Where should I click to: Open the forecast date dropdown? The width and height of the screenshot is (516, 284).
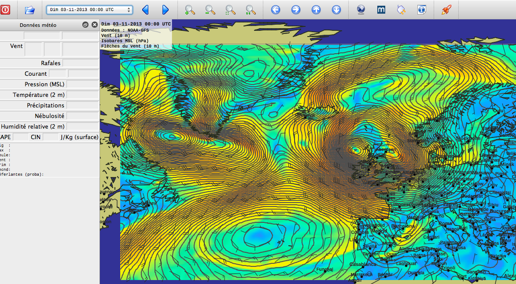pyautogui.click(x=89, y=10)
